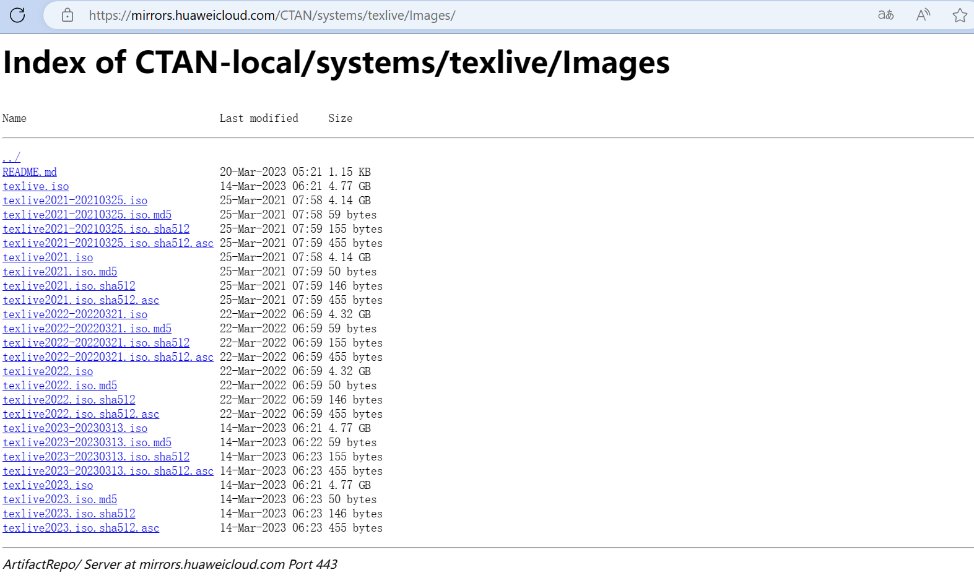Open texlive2022-20220321.iso.sha512.asc signature link
Screen dimensions: 974x583
tap(108, 357)
